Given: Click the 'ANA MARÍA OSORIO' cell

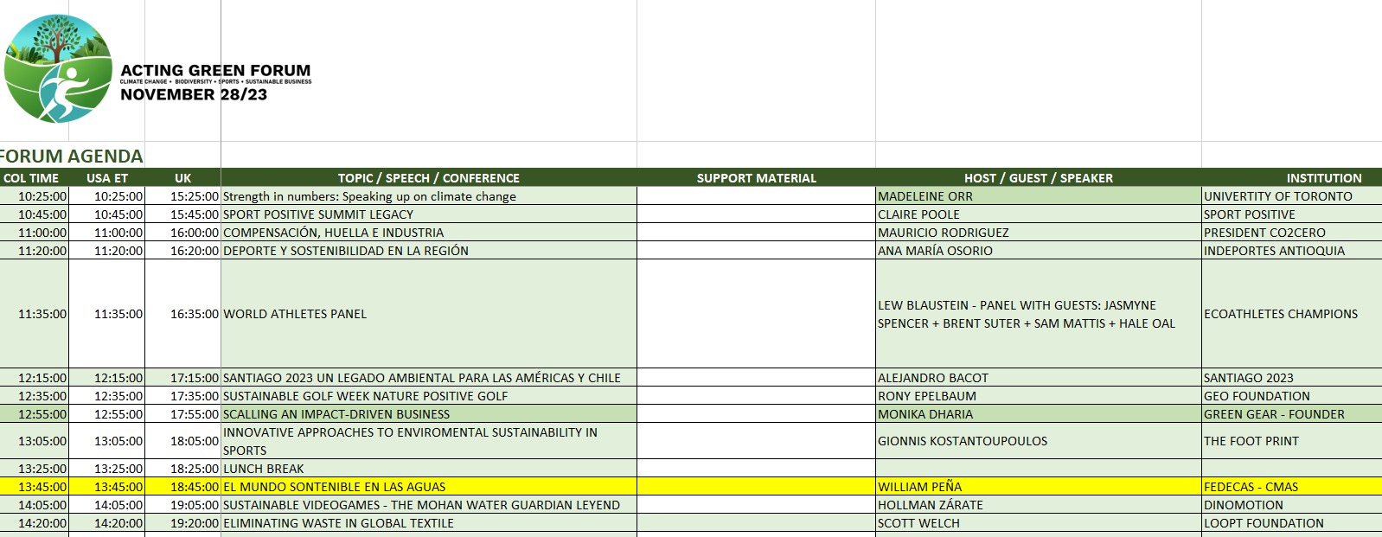Looking at the screenshot, I should click(1039, 251).
